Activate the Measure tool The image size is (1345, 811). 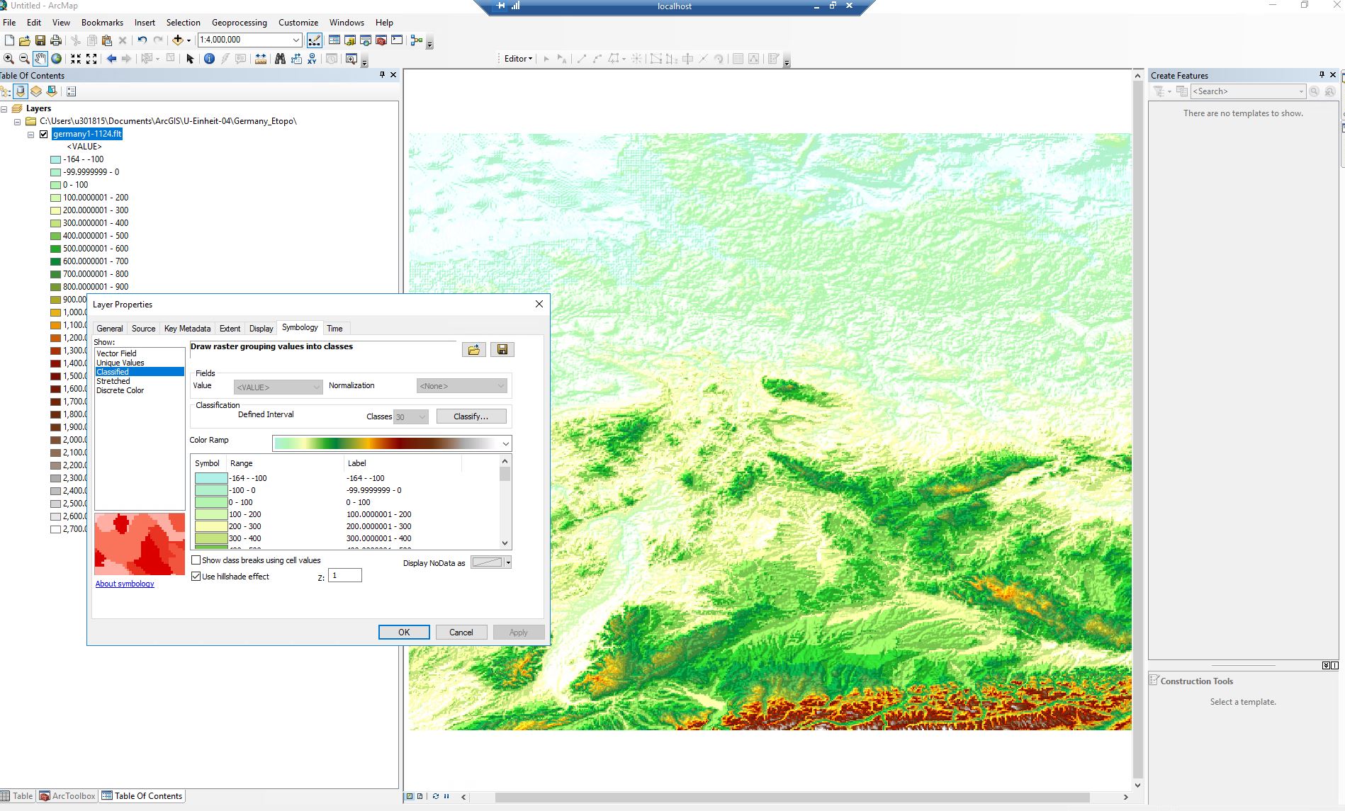(x=260, y=59)
